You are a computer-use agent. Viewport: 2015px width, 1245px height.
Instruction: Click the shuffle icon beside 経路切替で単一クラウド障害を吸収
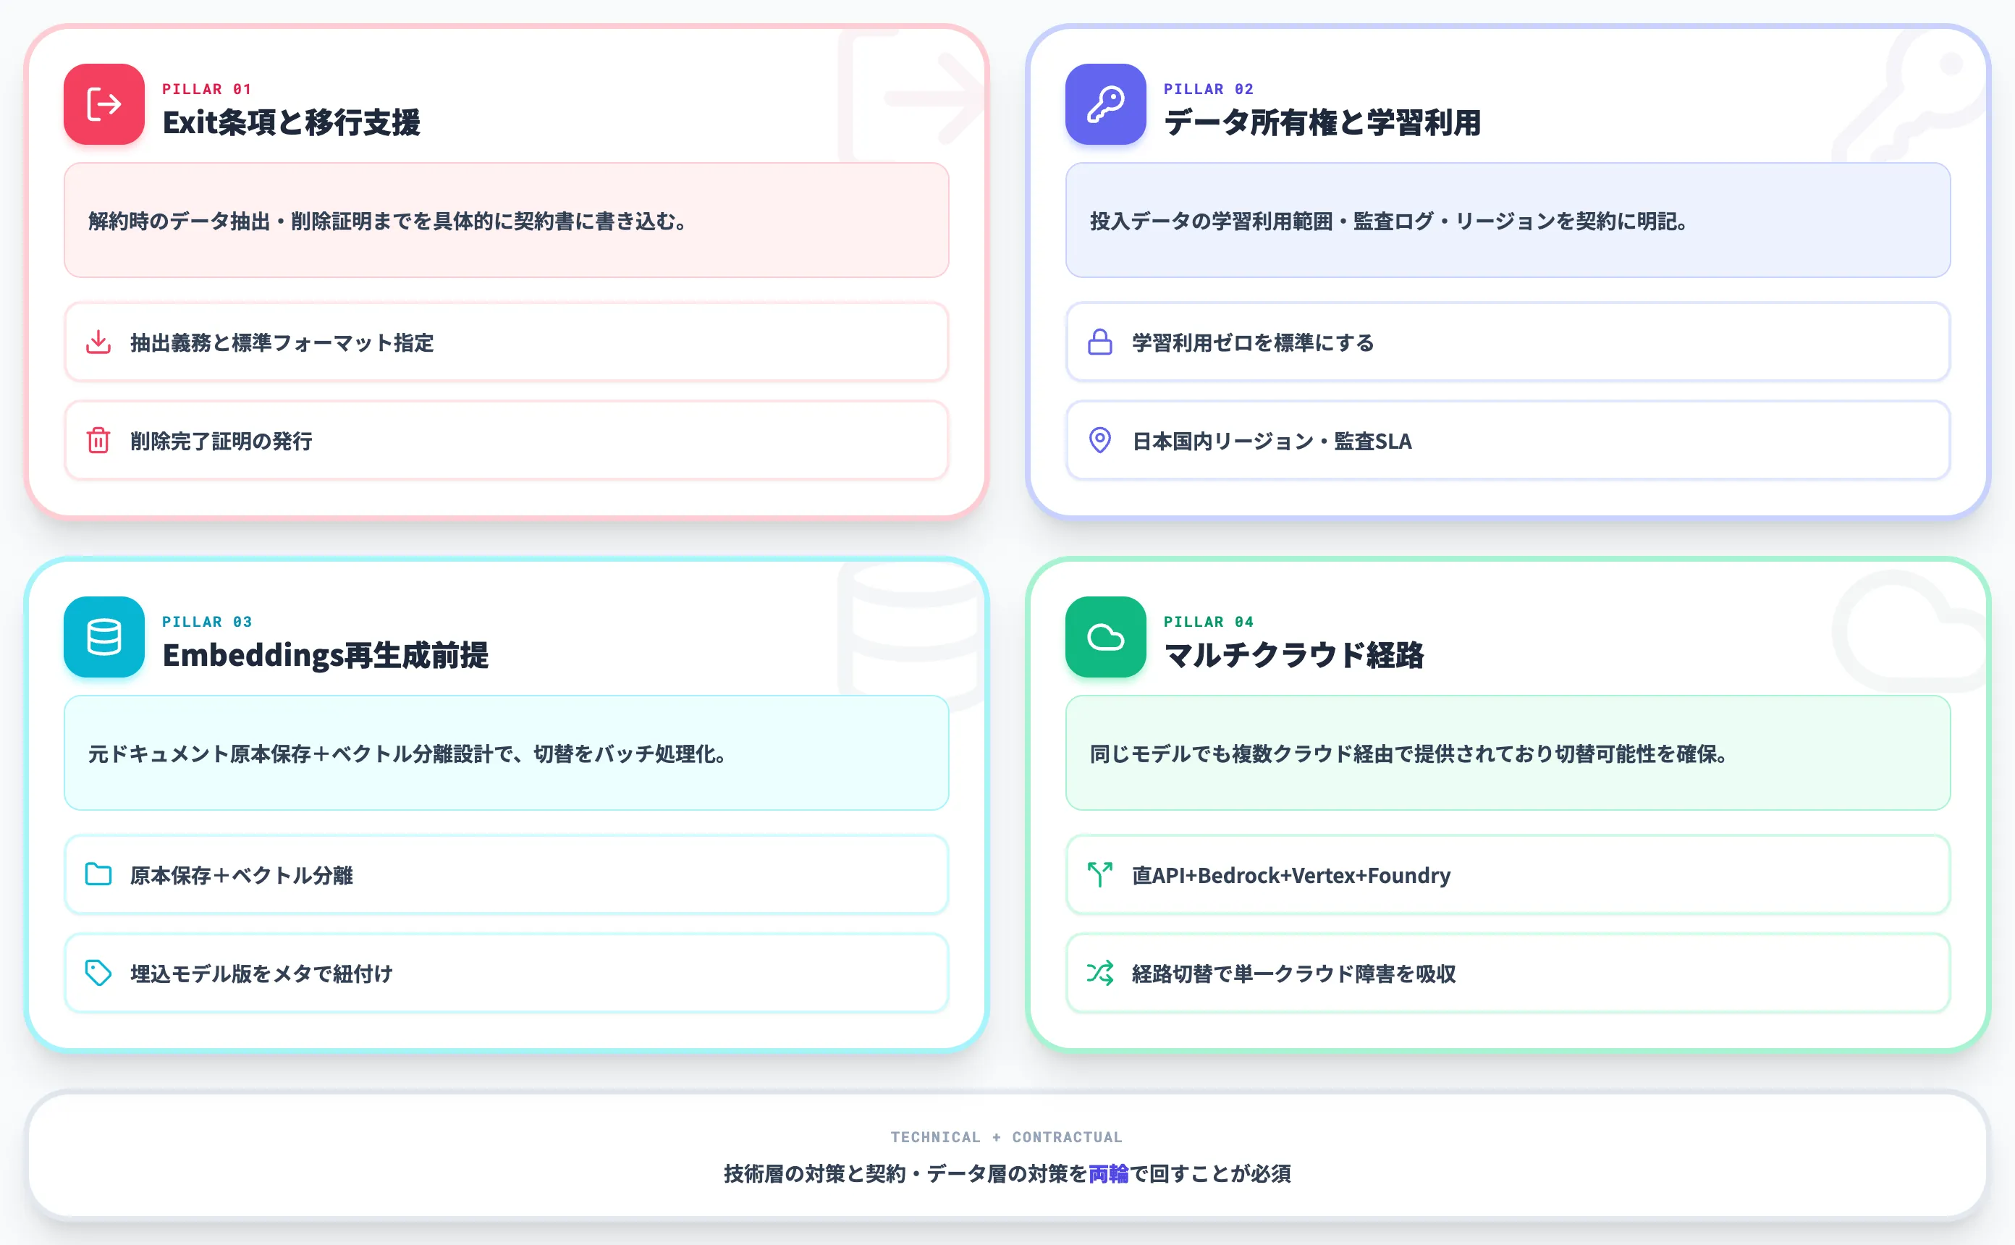point(1099,974)
